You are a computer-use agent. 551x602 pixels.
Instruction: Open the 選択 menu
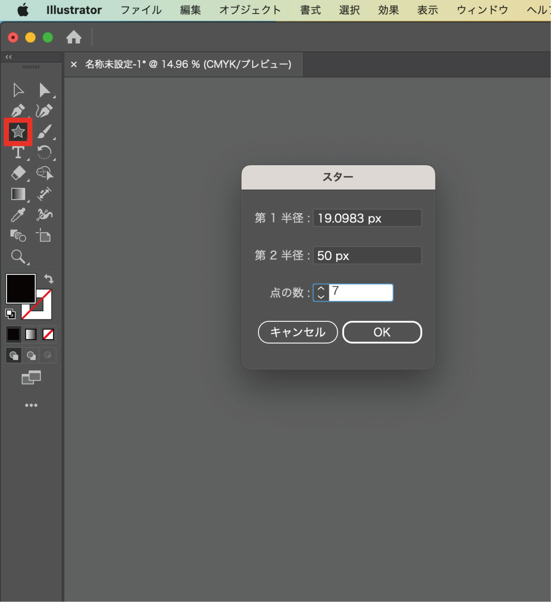click(349, 10)
